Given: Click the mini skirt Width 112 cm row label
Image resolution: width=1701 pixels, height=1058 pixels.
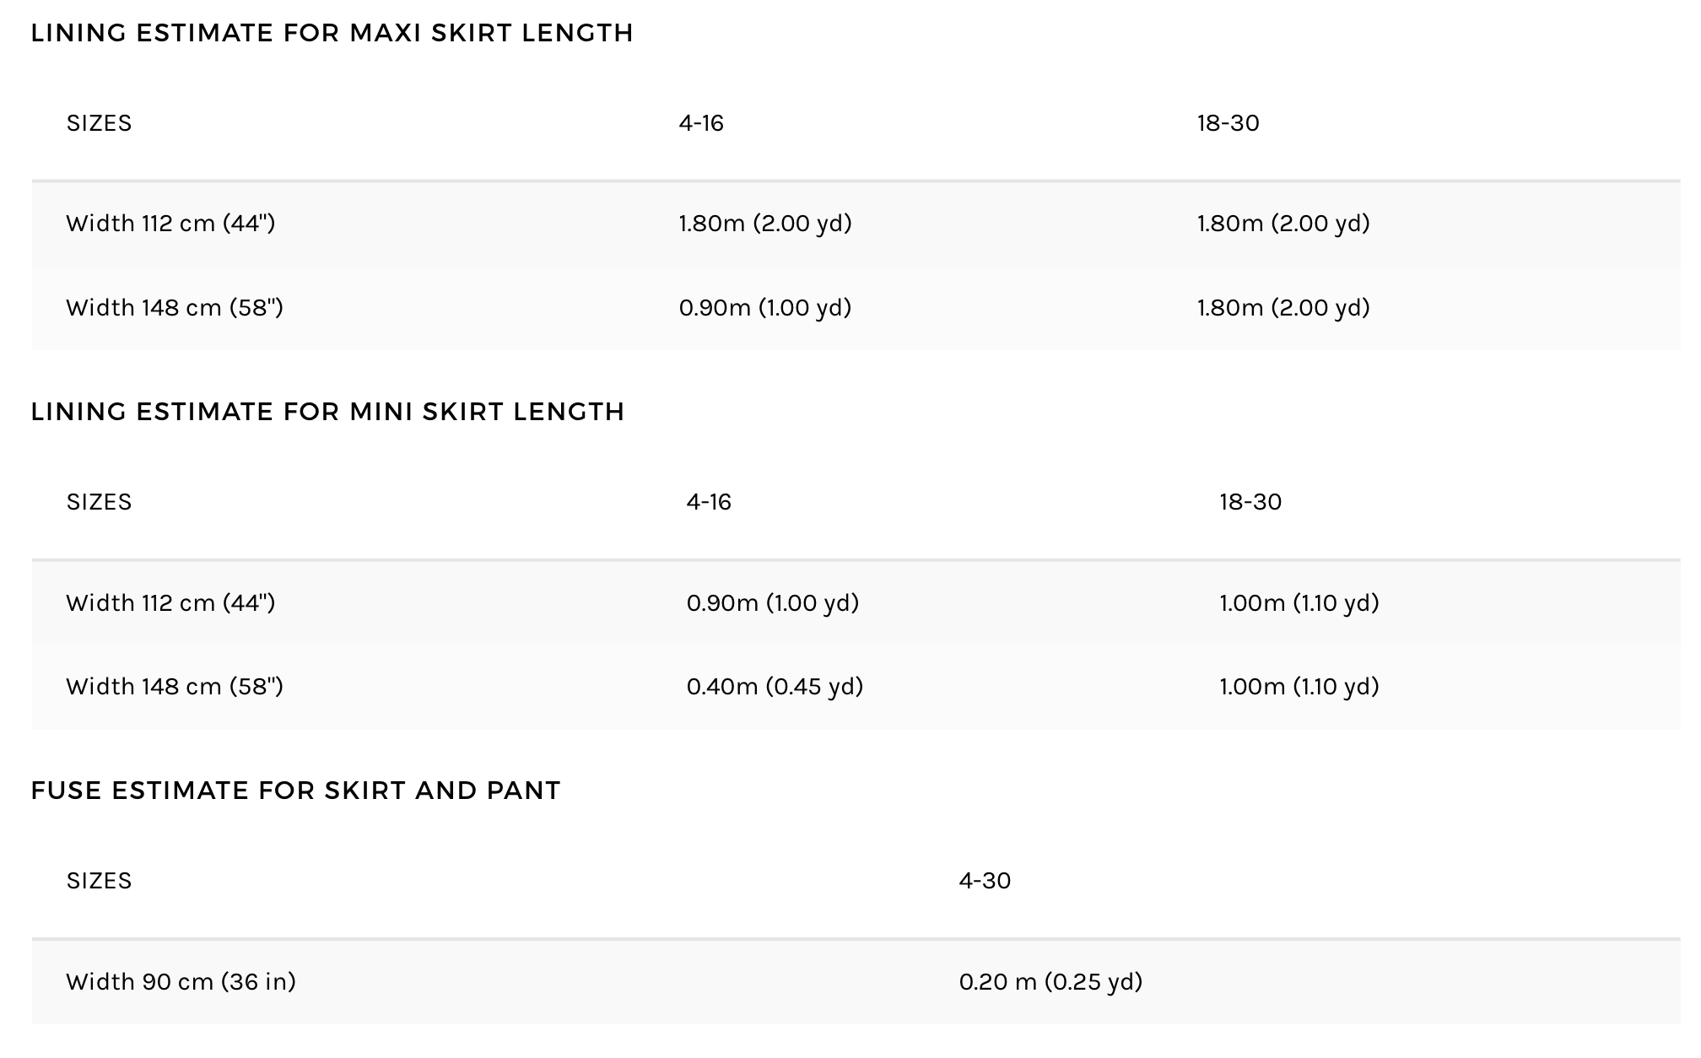Looking at the screenshot, I should tap(170, 602).
